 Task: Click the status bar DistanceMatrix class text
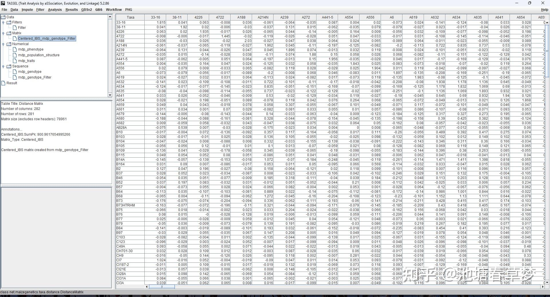(42, 292)
